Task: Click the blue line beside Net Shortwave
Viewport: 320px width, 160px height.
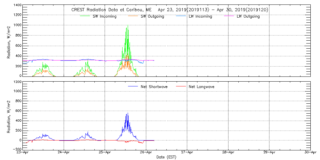Action: (x=133, y=86)
